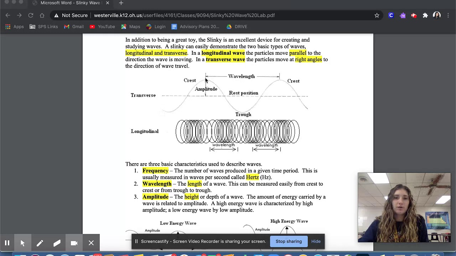Select the Screencastify pen drawing tool

point(40,243)
